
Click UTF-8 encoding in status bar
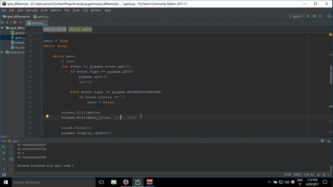pos(309,175)
